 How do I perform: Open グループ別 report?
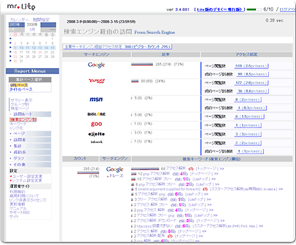[20, 104]
